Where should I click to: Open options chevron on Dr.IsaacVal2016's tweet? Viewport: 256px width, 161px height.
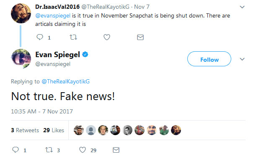(242, 7)
